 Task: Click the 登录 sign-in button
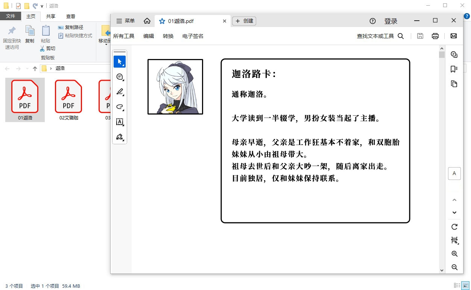point(391,21)
